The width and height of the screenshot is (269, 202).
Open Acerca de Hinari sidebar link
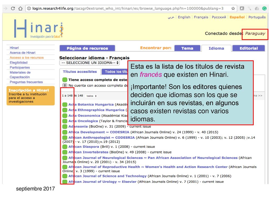tap(23, 53)
